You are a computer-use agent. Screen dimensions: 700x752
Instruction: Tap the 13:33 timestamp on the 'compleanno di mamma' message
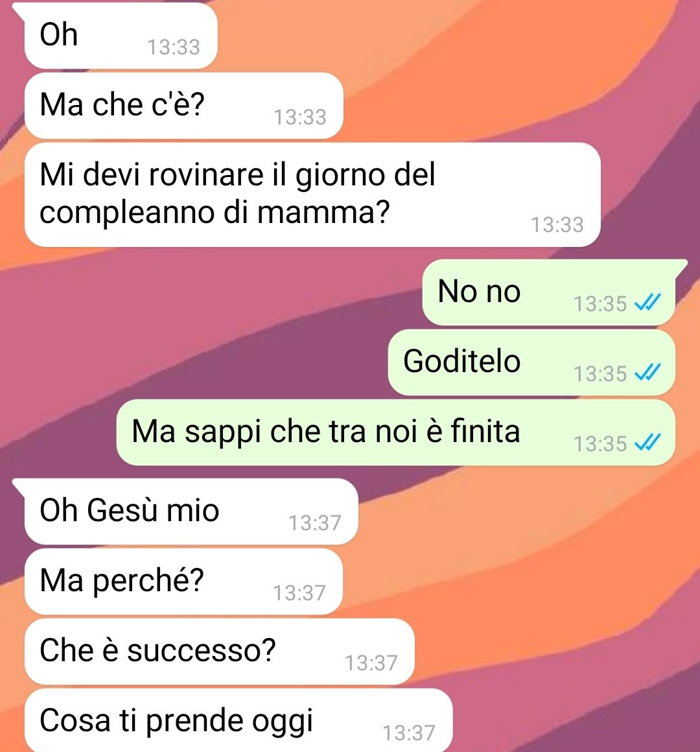pyautogui.click(x=557, y=225)
